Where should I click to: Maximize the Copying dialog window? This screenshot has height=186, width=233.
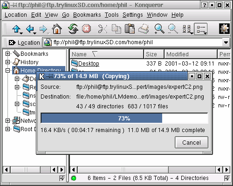tap(199, 76)
